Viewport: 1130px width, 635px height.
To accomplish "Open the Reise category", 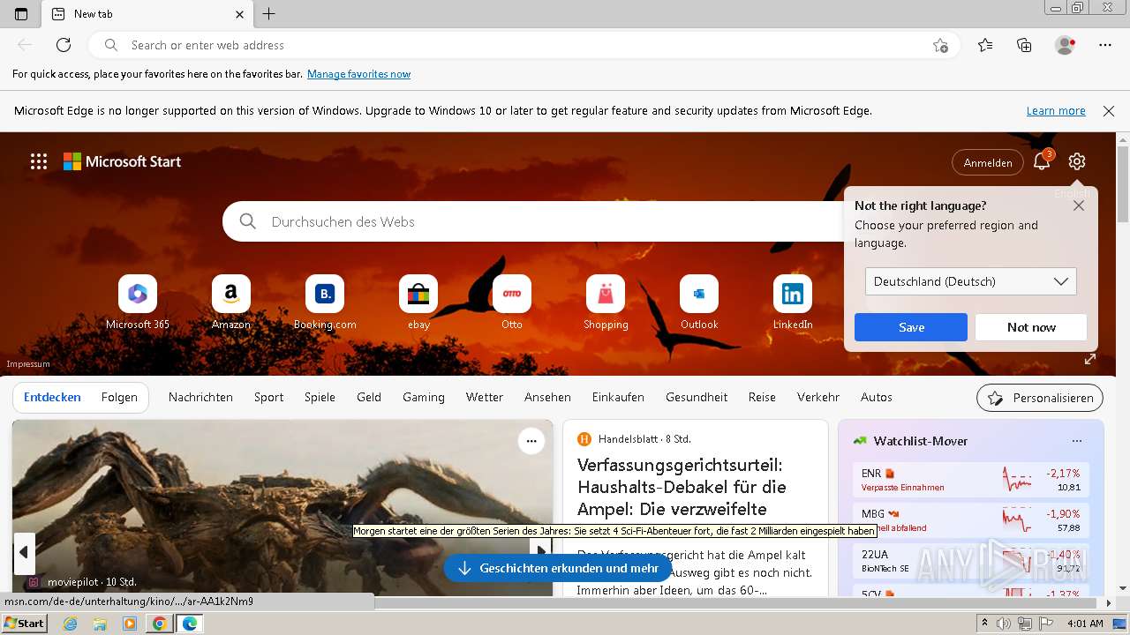I will pyautogui.click(x=762, y=397).
